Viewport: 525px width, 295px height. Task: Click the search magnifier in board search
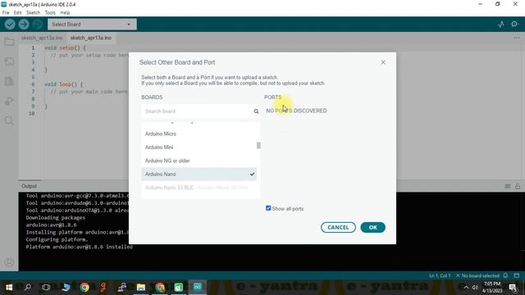(x=256, y=111)
